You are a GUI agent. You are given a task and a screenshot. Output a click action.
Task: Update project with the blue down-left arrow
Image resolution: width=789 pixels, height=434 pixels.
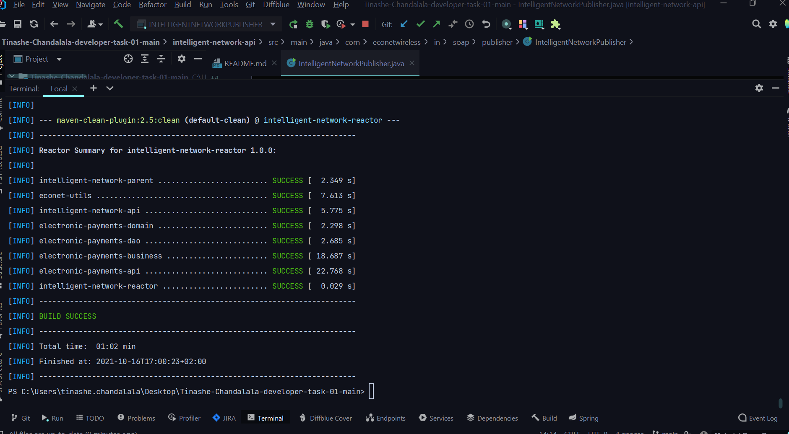pos(404,24)
